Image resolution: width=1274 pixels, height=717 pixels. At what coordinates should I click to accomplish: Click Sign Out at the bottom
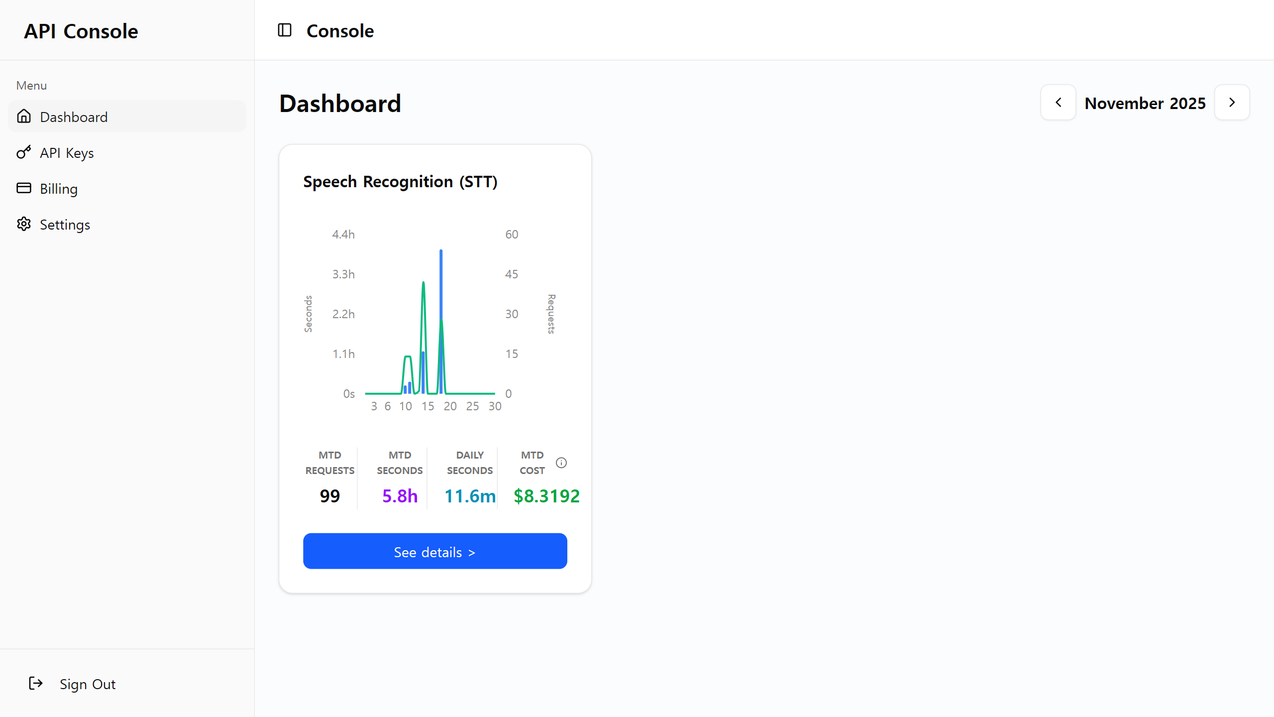(87, 684)
